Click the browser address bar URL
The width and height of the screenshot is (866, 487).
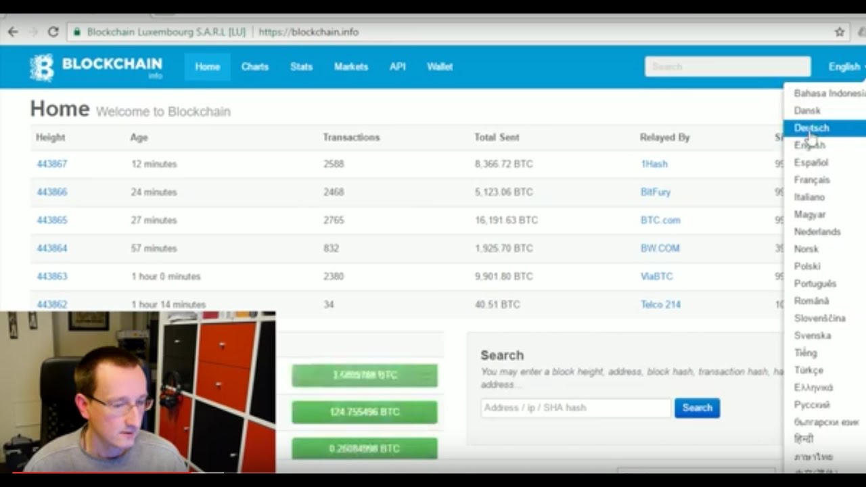[309, 32]
